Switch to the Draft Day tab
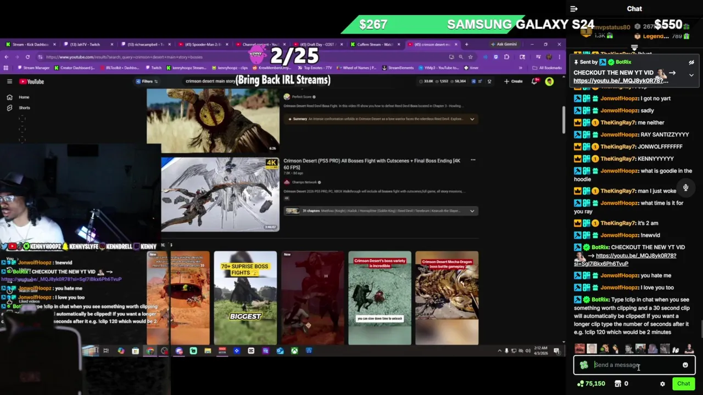The width and height of the screenshot is (703, 395). 319,44
